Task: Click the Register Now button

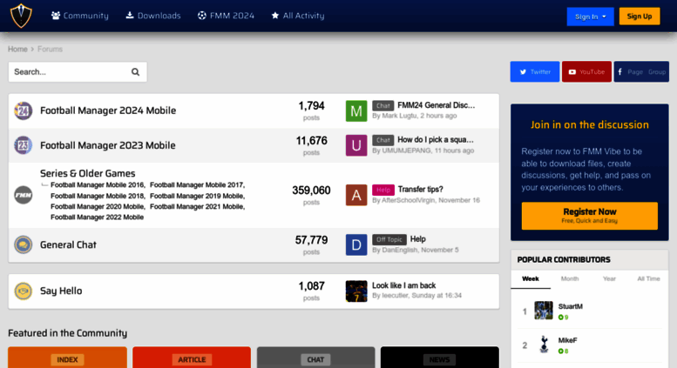Action: pyautogui.click(x=589, y=216)
